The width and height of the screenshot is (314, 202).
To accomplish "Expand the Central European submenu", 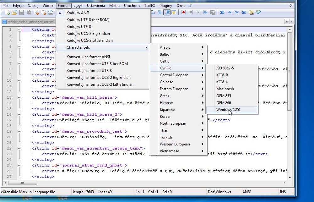I will pos(178,75).
